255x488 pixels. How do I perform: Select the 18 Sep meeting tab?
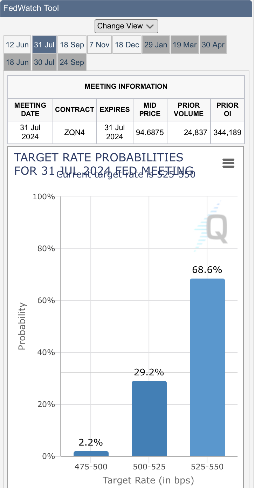point(72,45)
